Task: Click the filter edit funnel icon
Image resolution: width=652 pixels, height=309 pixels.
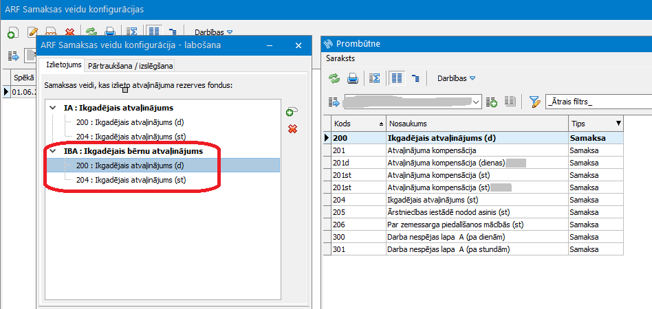Action: (x=535, y=102)
